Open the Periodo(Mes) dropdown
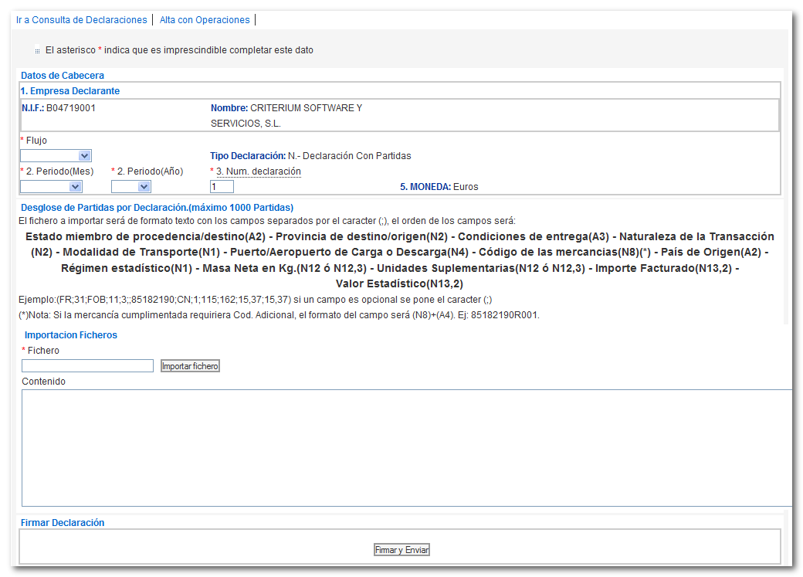This screenshot has height=577, width=803. click(x=51, y=186)
